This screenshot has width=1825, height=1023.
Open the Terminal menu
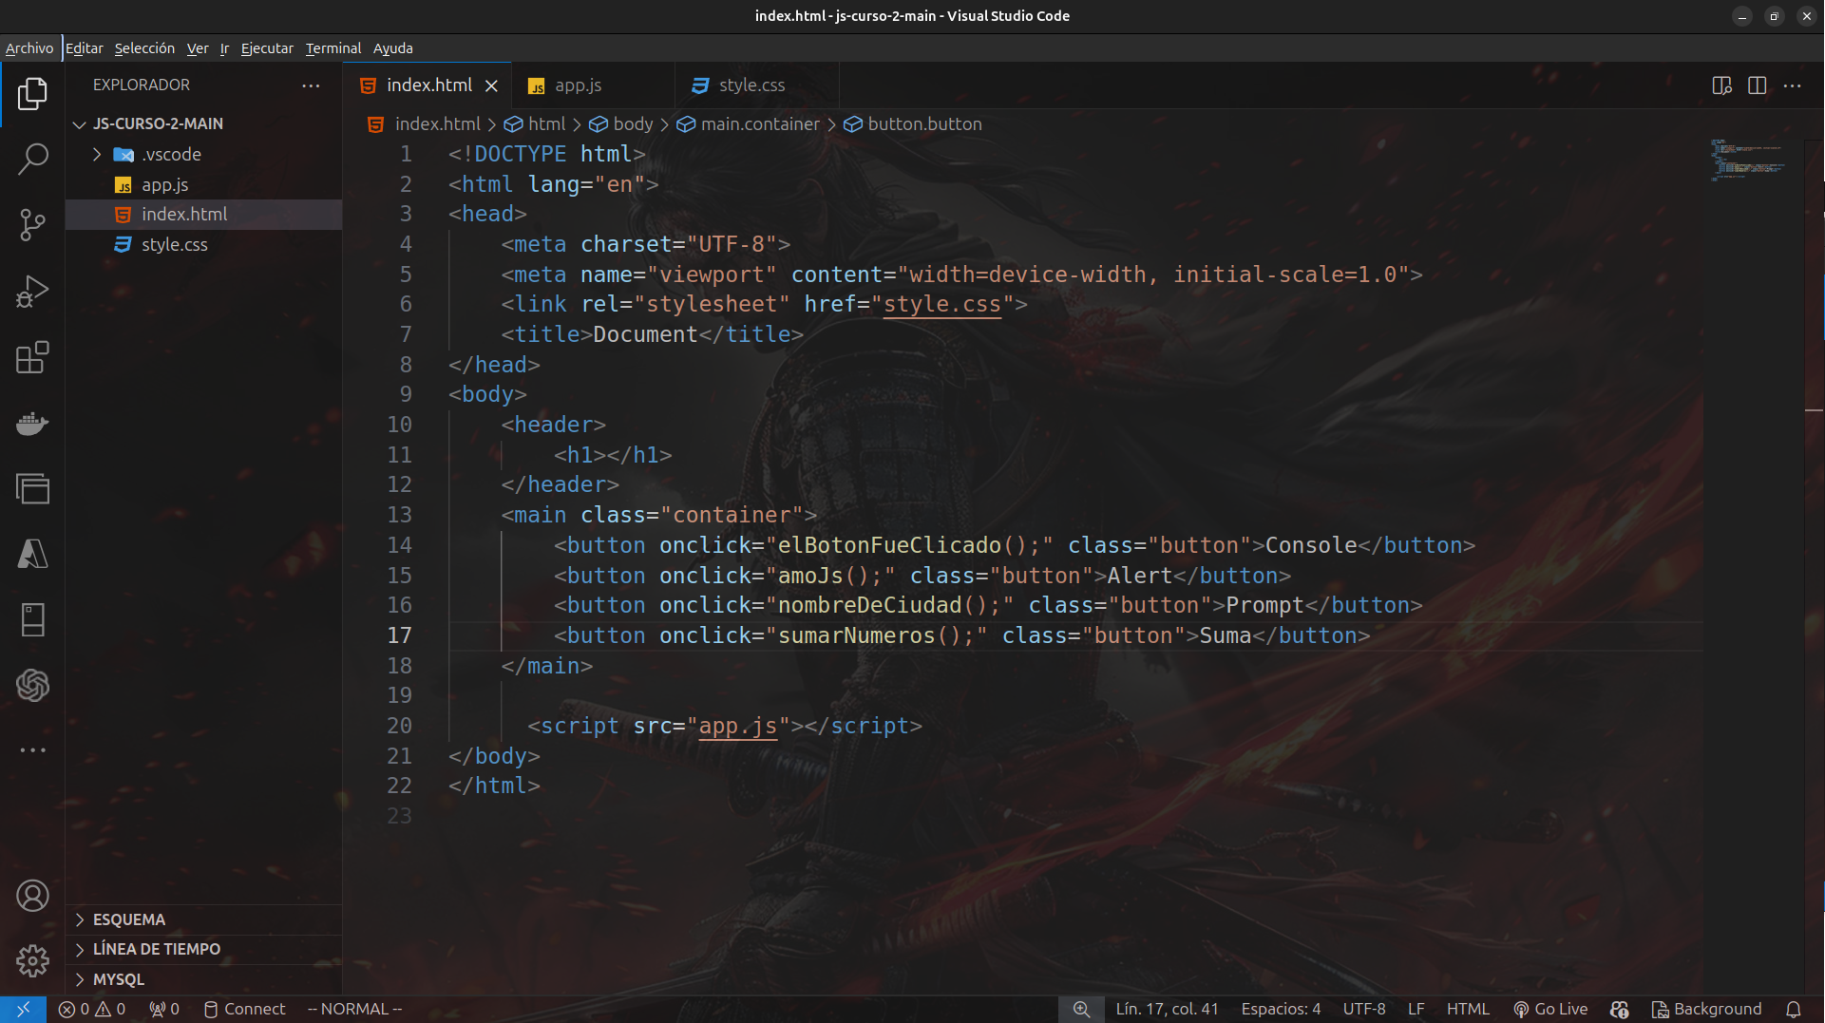[x=333, y=48]
